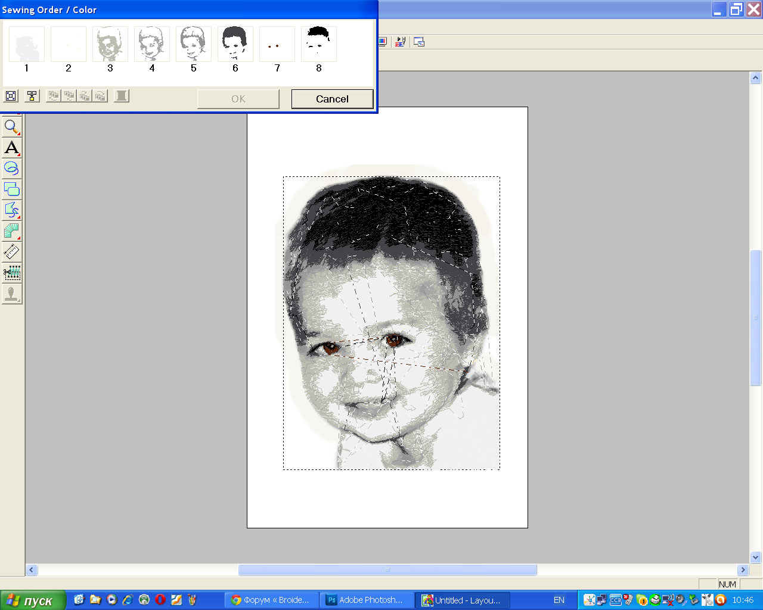Select the Zoom magnifier tool
Screen dimensions: 763x610
pyautogui.click(x=12, y=127)
